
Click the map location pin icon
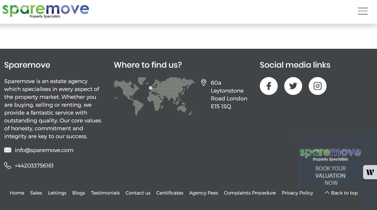204,83
